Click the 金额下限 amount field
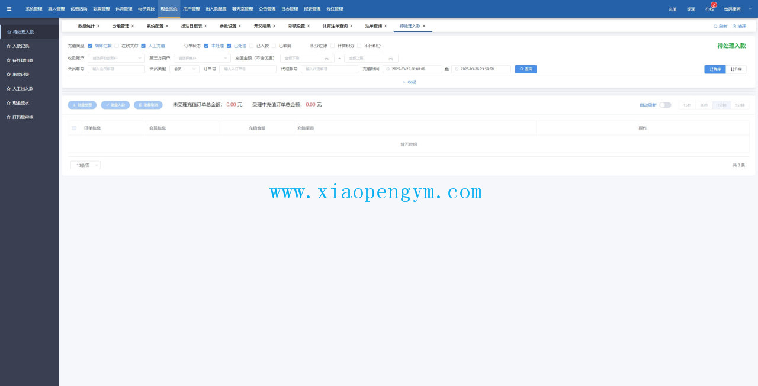The height and width of the screenshot is (386, 758). 300,58
